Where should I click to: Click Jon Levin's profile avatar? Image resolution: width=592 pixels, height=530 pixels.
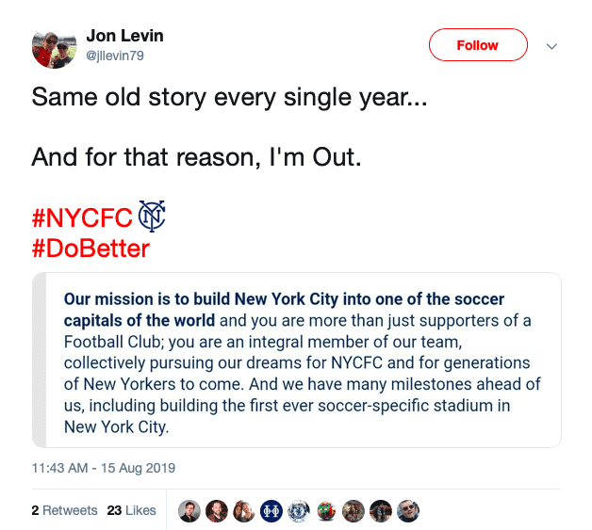click(x=55, y=47)
